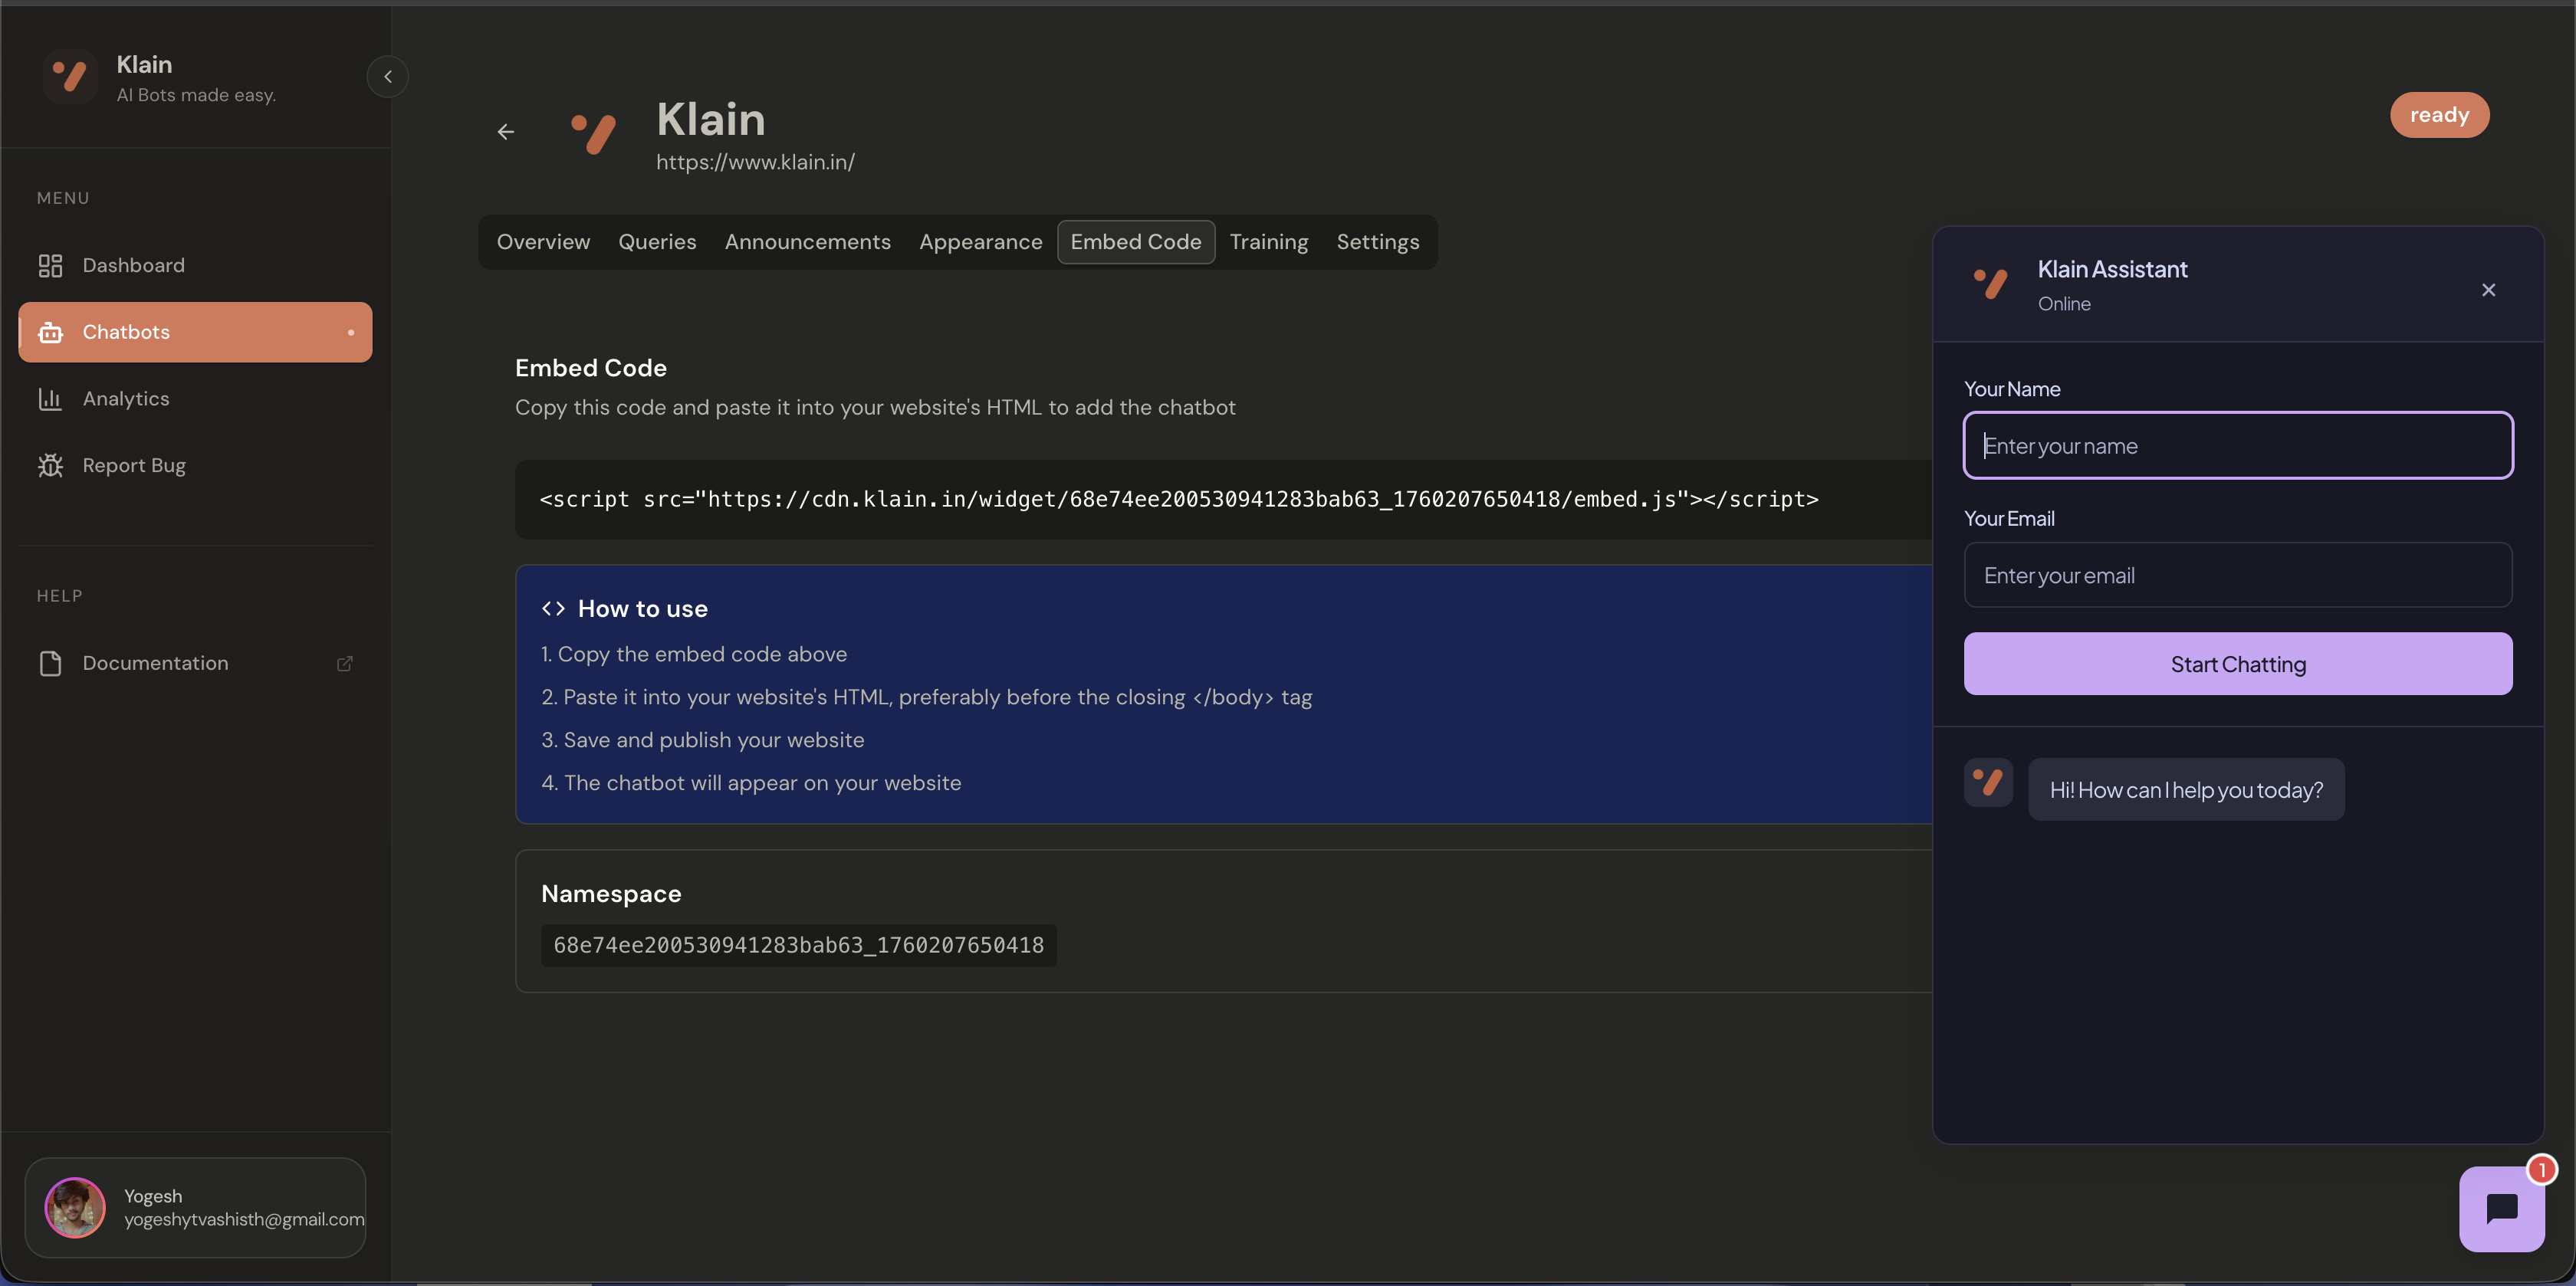
Task: Collapse the sidebar using the chevron
Action: 388,76
